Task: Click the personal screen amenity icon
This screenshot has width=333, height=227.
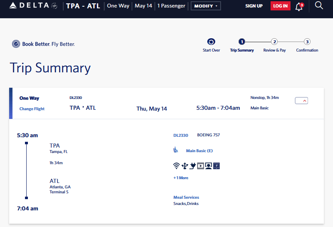Action: [209, 166]
